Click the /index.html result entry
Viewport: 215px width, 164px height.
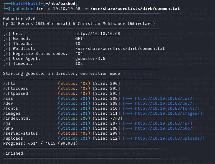tap(16, 118)
